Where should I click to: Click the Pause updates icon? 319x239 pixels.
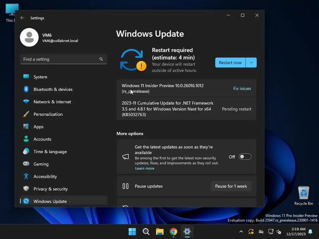pos(126,186)
